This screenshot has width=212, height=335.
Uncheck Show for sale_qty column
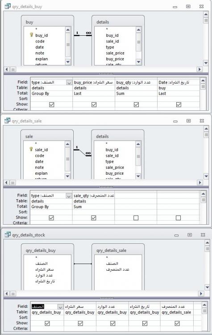[x=94, y=218]
